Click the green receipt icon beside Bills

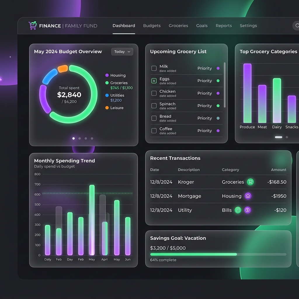(x=238, y=210)
